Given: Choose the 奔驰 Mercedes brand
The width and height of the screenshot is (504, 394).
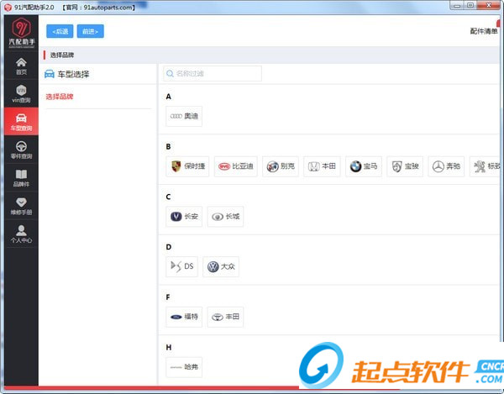Looking at the screenshot, I should [446, 166].
